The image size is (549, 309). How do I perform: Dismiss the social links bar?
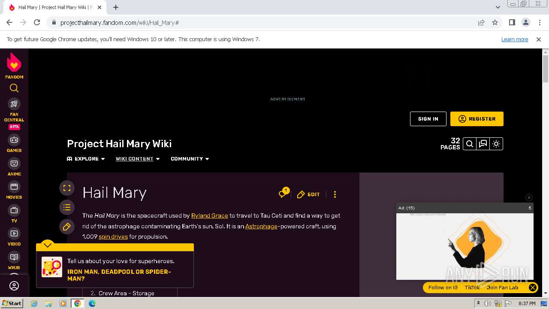click(532, 288)
